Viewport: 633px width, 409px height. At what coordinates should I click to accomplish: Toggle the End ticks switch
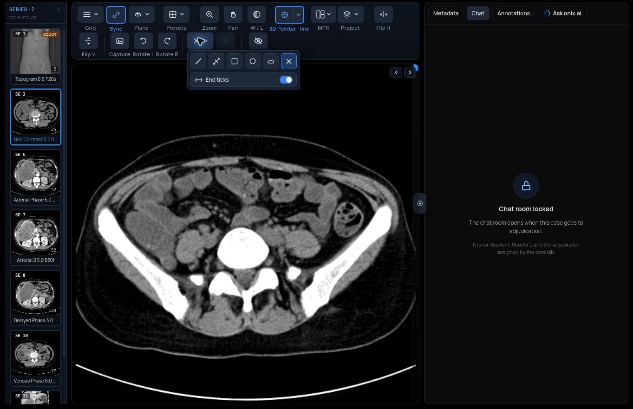click(x=286, y=80)
